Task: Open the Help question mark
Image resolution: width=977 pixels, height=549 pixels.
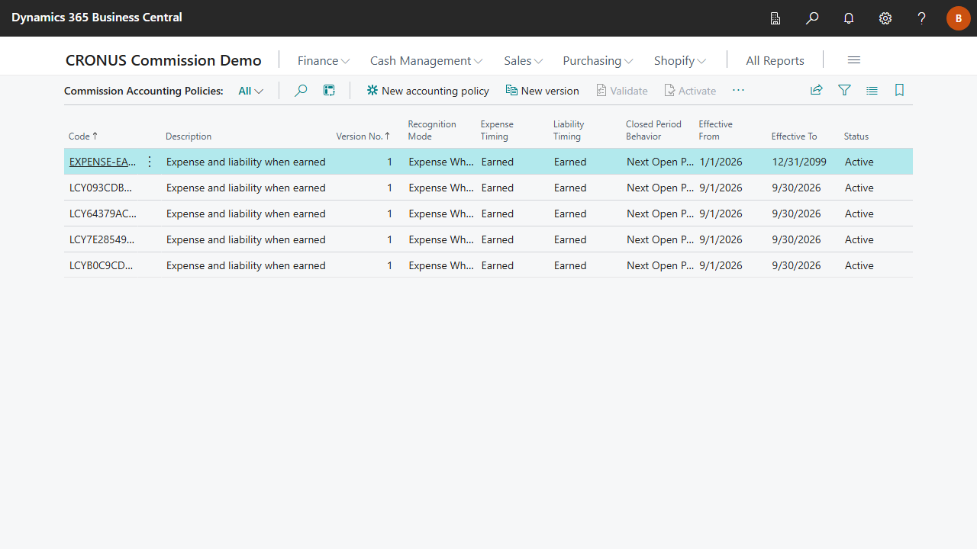Action: tap(922, 18)
